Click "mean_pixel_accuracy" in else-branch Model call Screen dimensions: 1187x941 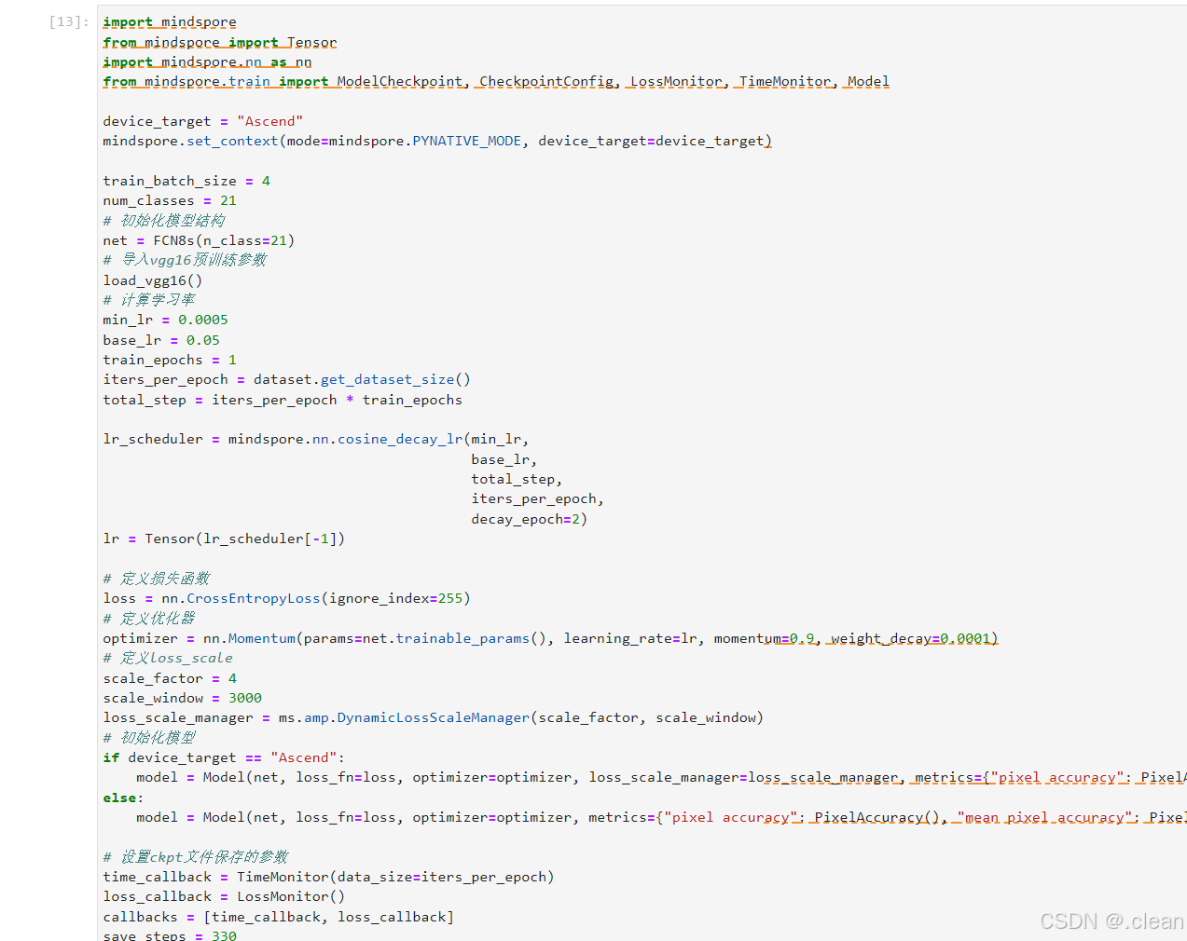1044,817
